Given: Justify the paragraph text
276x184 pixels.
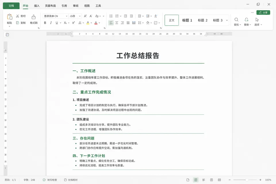Looking at the screenshot, I should point(128,23).
